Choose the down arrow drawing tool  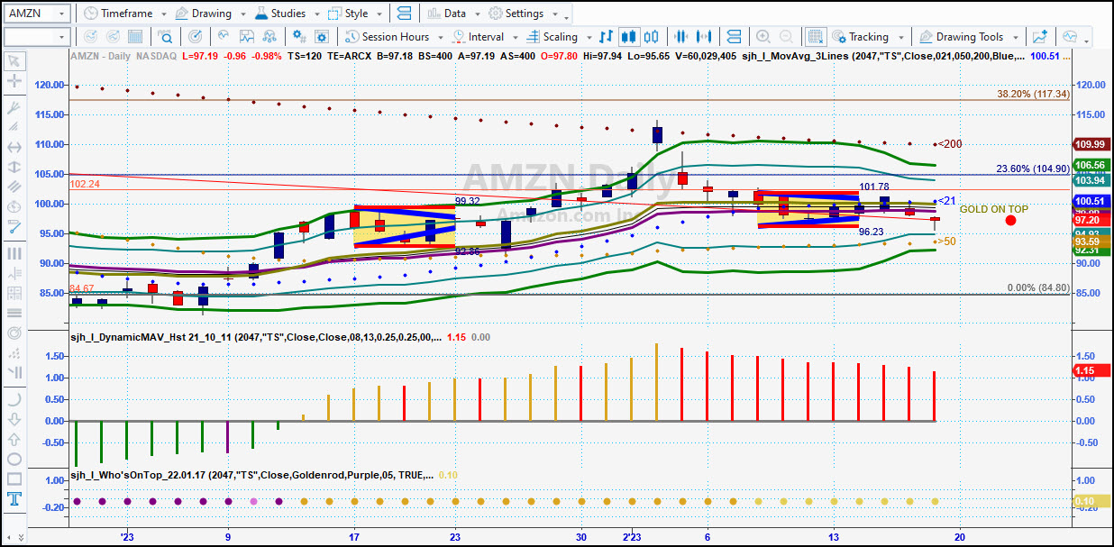(x=14, y=419)
